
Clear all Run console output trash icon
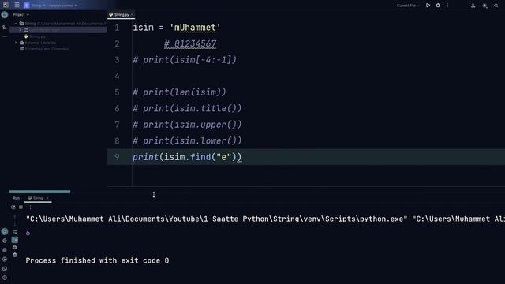coord(15,255)
